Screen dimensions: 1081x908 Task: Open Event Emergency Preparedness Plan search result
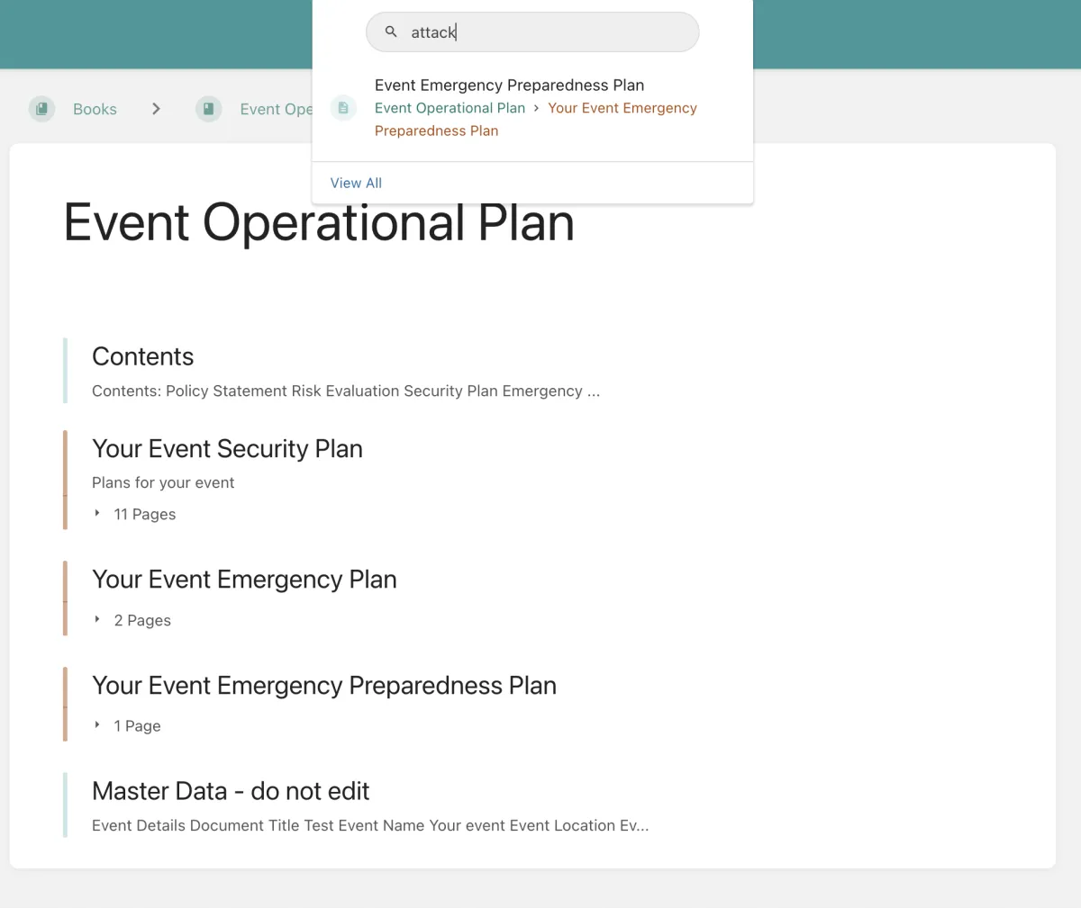[x=509, y=85]
